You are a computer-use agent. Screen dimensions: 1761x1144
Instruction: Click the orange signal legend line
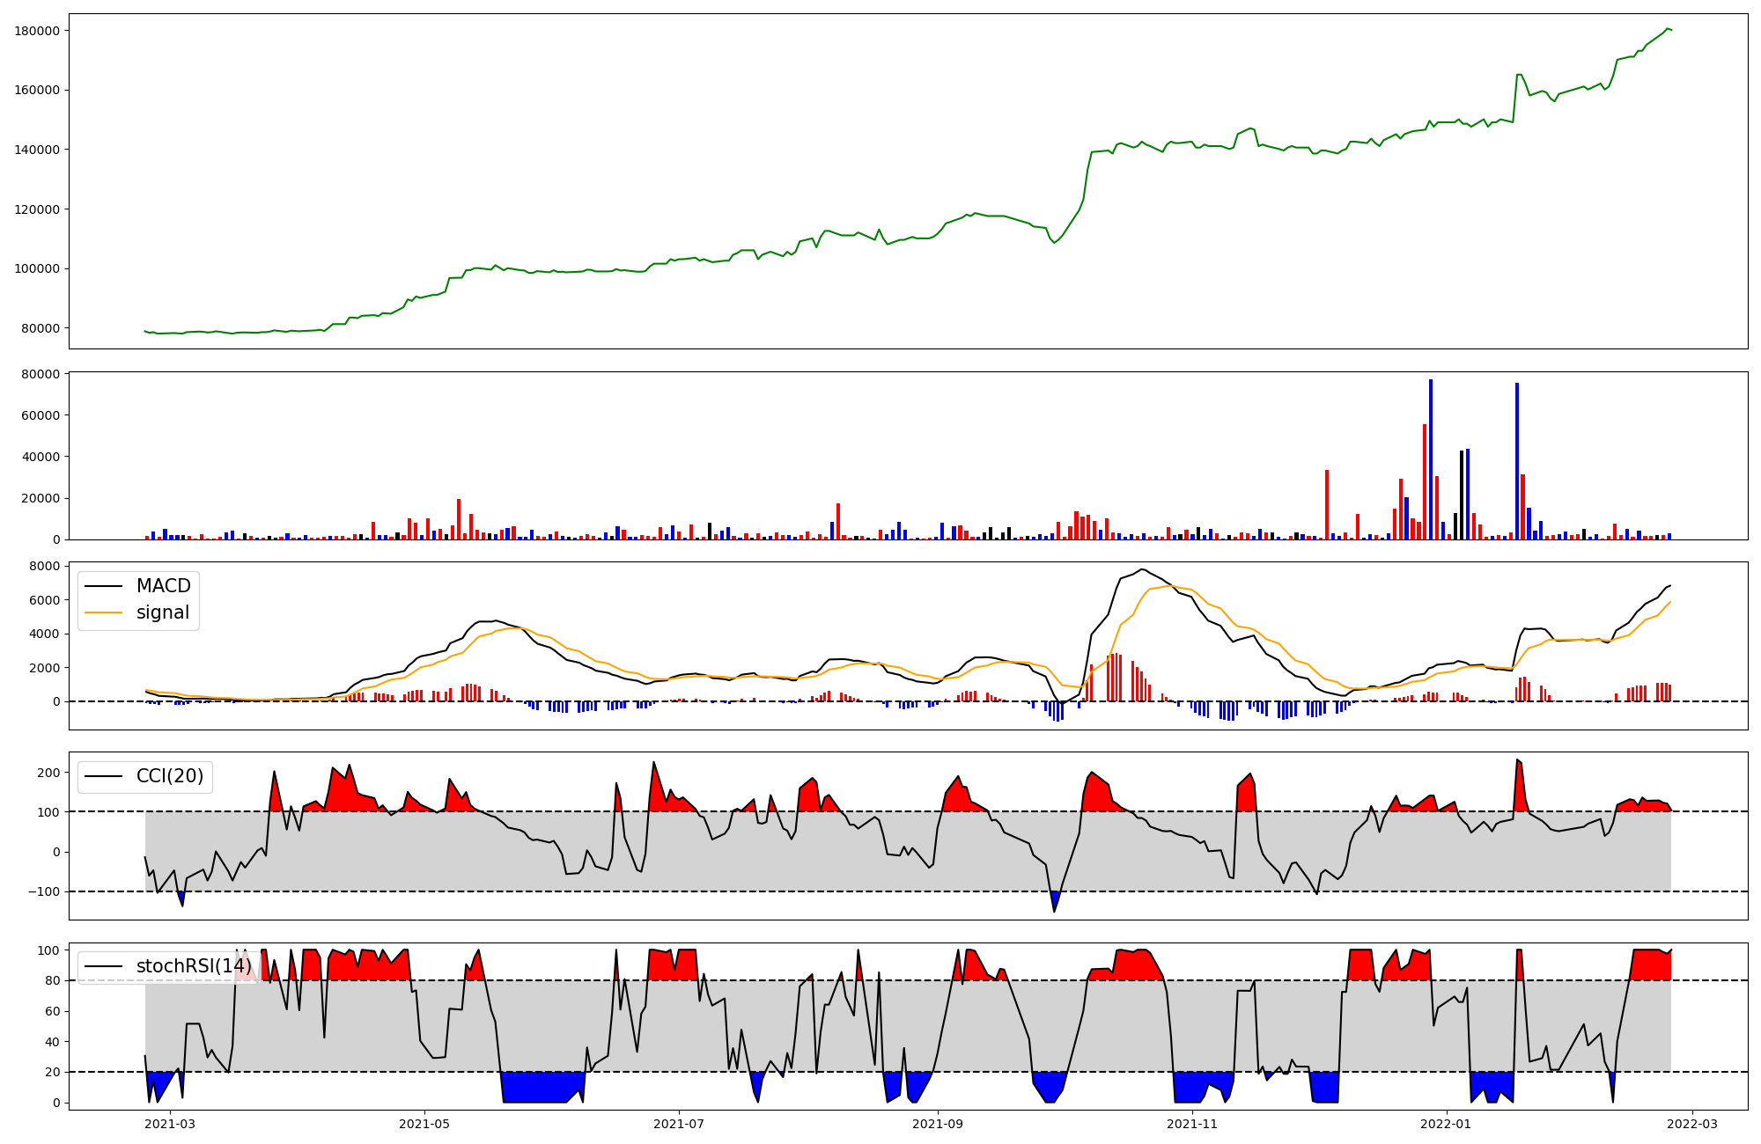(103, 613)
